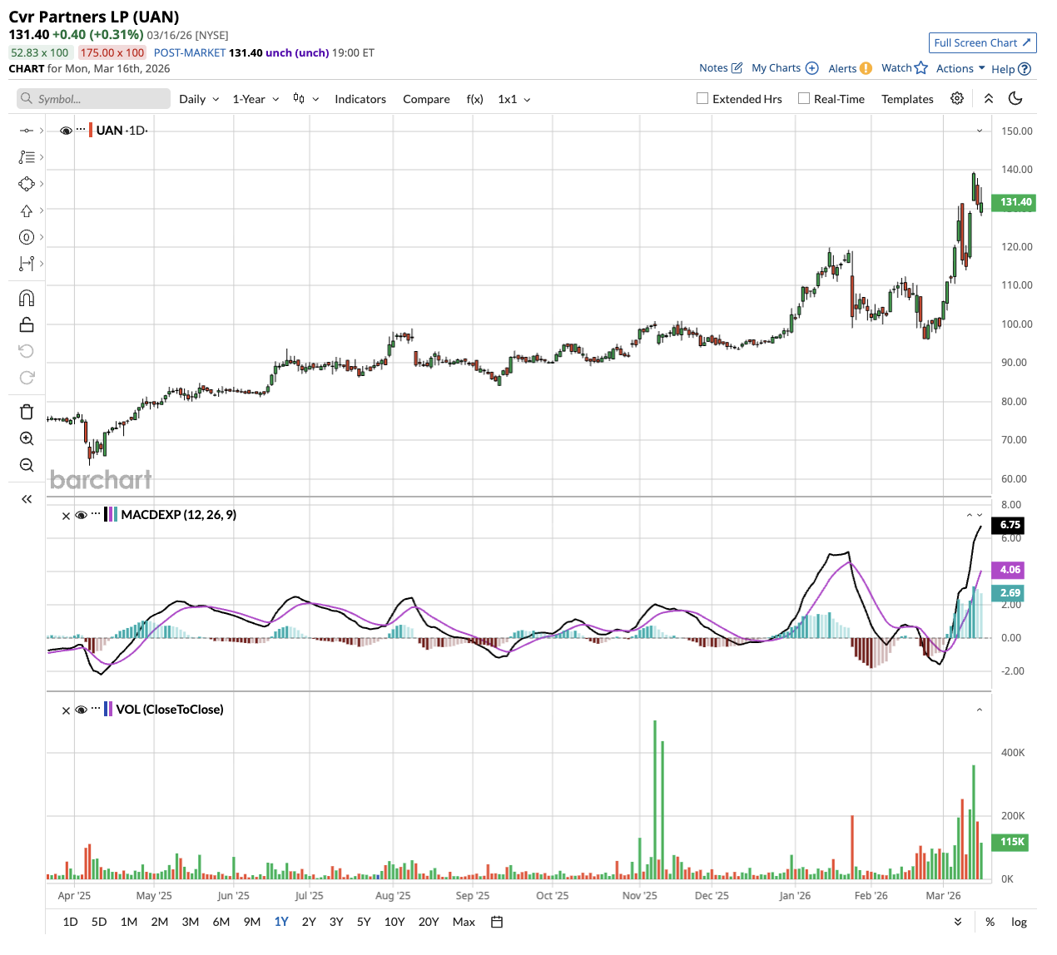Viewport: 1057px width, 955px height.
Task: Collapse the VOL pane chevron
Action: point(980,710)
